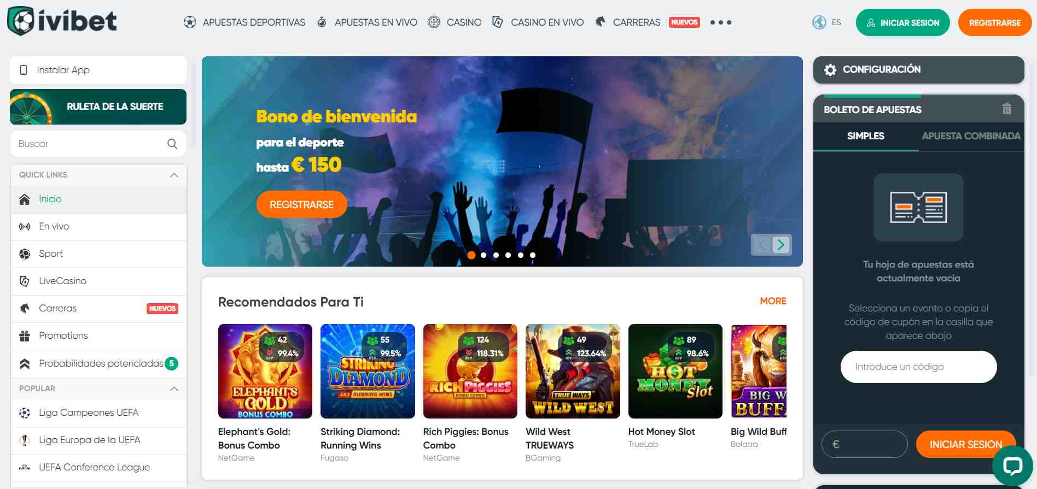The width and height of the screenshot is (1037, 489).
Task: Click the trash icon in Boleto de Apuestas
Action: (1006, 109)
